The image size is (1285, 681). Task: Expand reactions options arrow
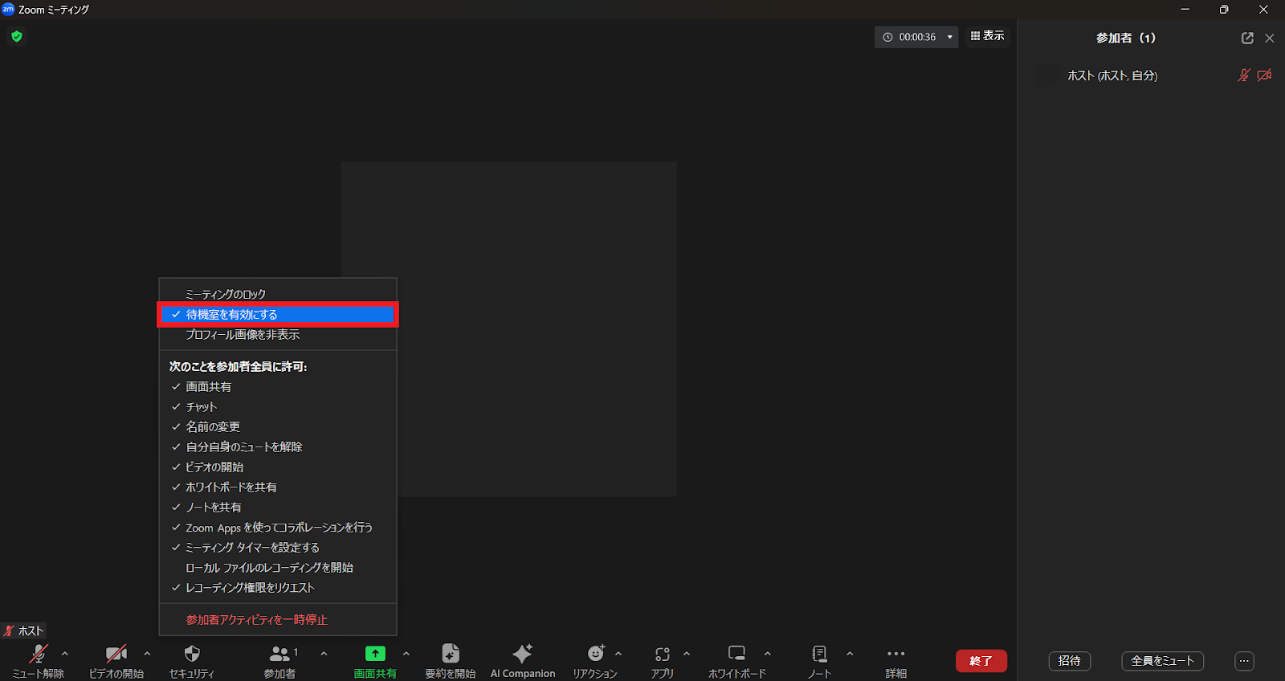[x=618, y=654]
